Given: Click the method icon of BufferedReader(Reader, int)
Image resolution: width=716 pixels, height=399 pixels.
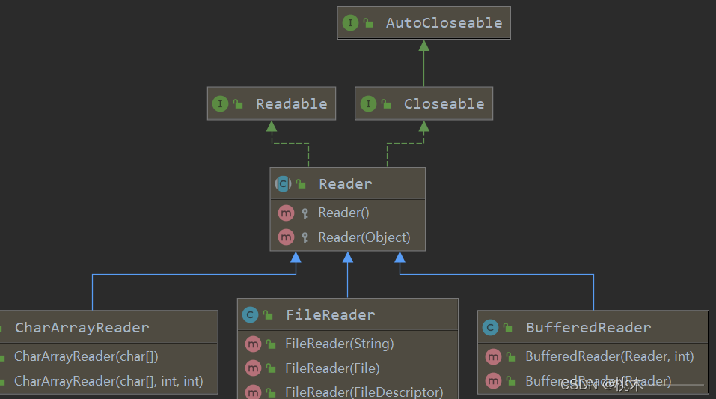Looking at the screenshot, I should (x=493, y=356).
